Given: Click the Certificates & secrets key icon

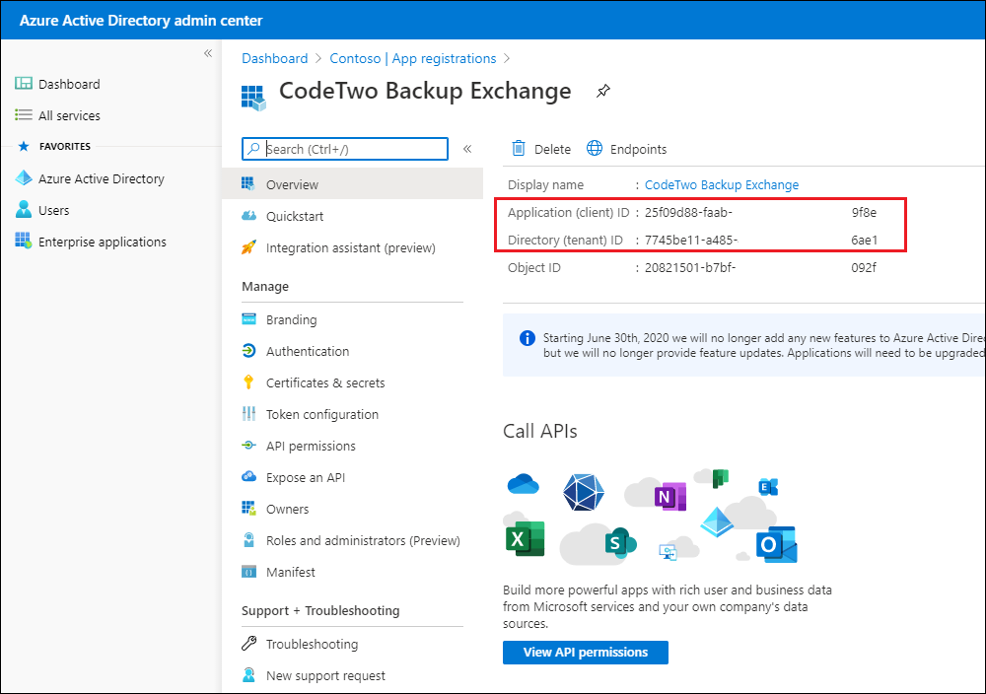Looking at the screenshot, I should point(249,382).
